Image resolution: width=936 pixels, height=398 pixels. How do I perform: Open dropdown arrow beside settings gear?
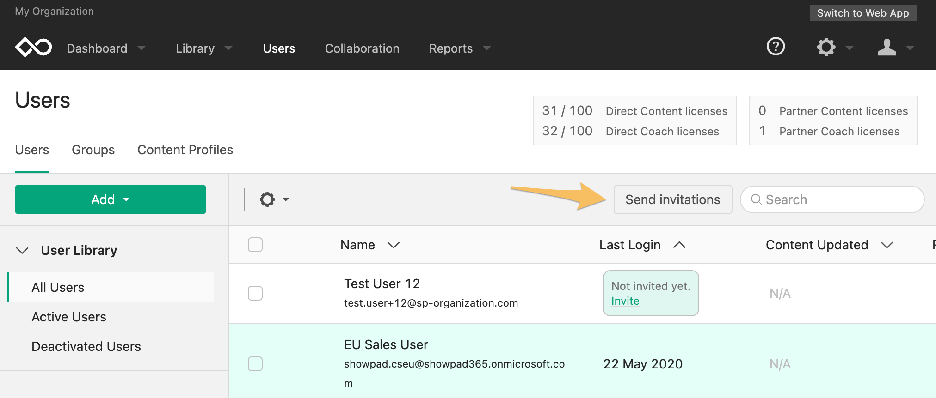(850, 48)
